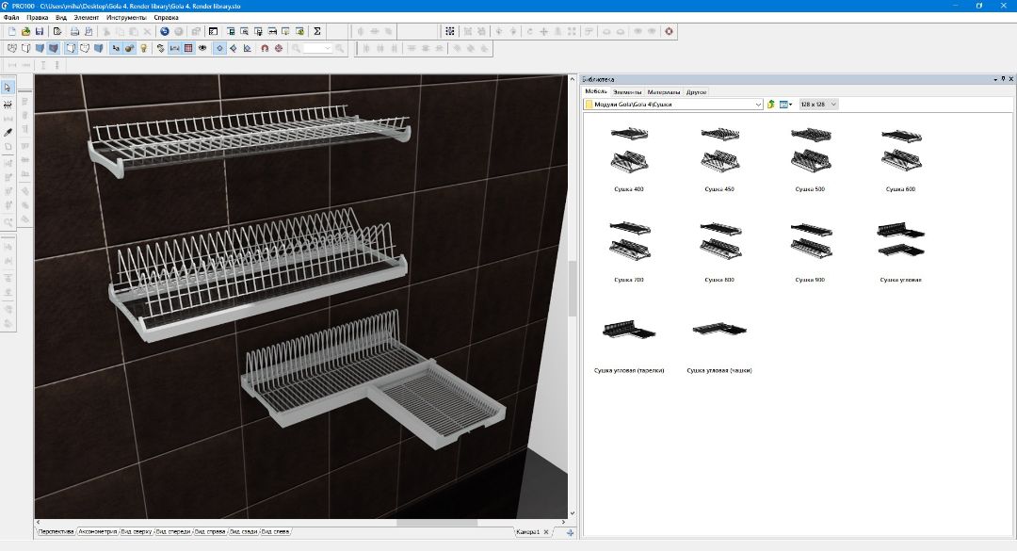The height and width of the screenshot is (551, 1017).
Task: Expand the library folder path dropdown
Action: pos(758,105)
